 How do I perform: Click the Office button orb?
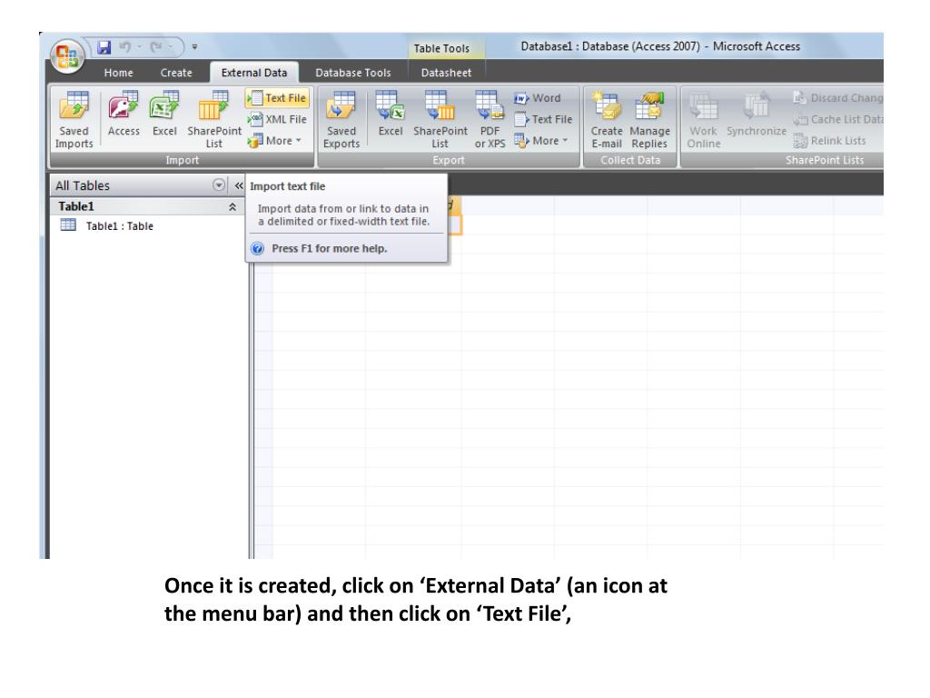67,57
